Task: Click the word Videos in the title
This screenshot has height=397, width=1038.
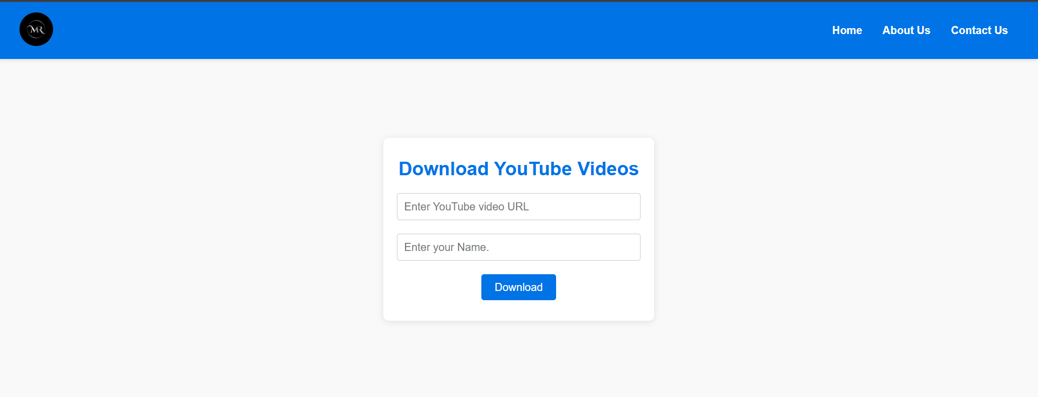Action: (x=608, y=169)
